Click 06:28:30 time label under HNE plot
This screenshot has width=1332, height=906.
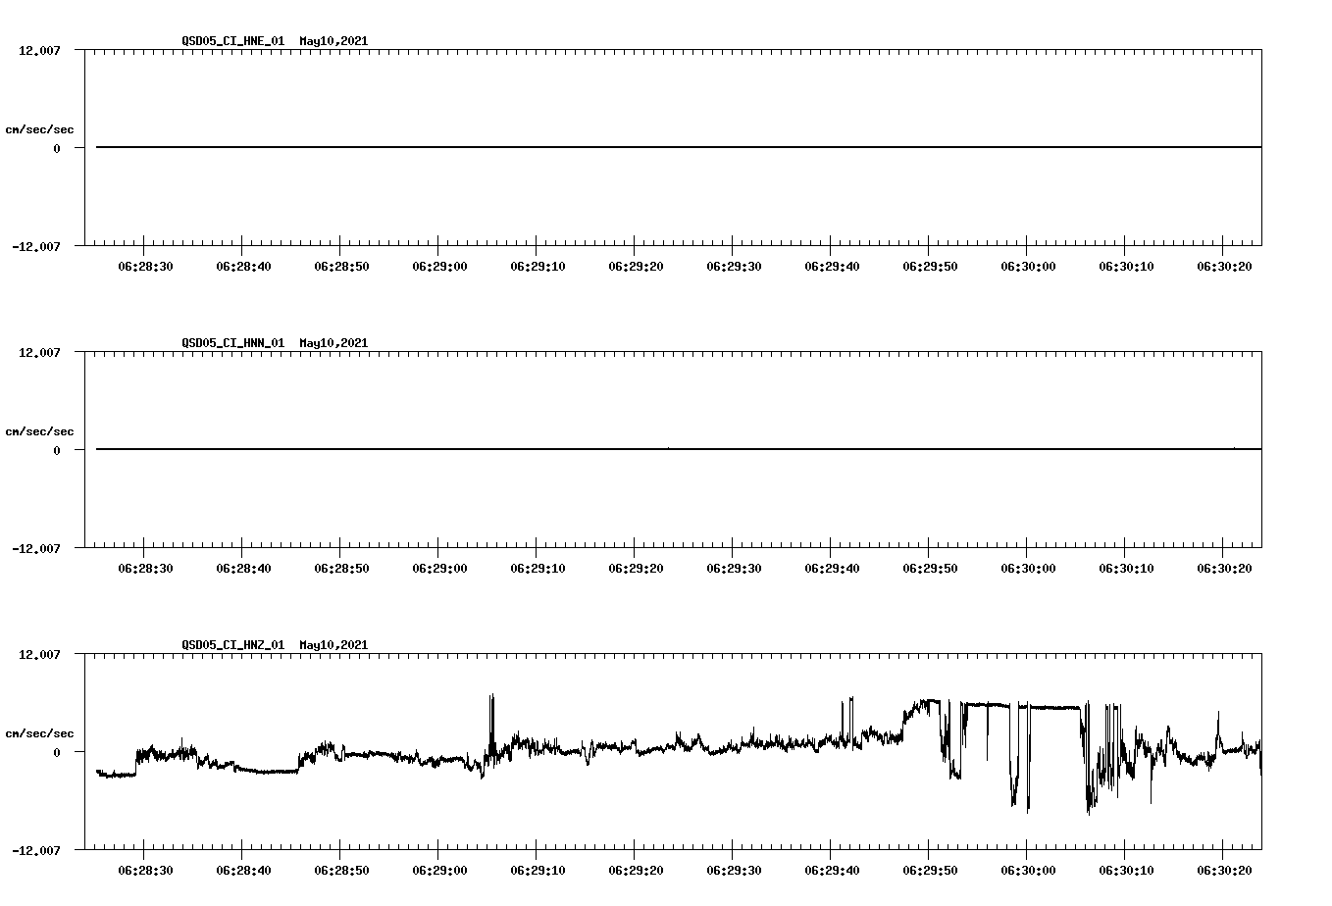145,266
